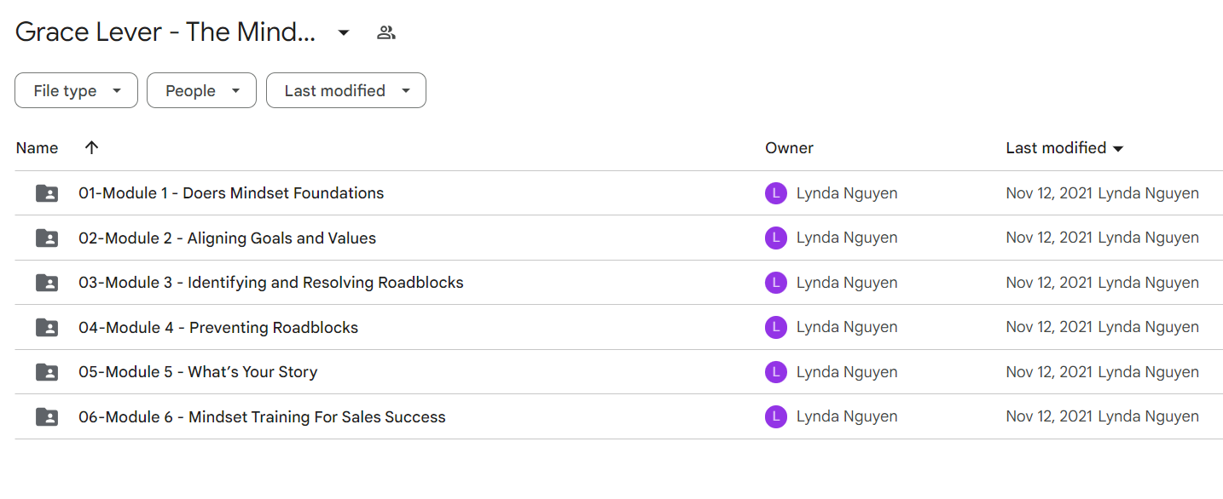
Task: Click the Name column header
Action: (x=37, y=147)
